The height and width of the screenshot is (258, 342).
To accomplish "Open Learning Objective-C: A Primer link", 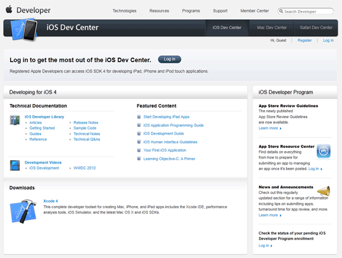I will point(170,159).
